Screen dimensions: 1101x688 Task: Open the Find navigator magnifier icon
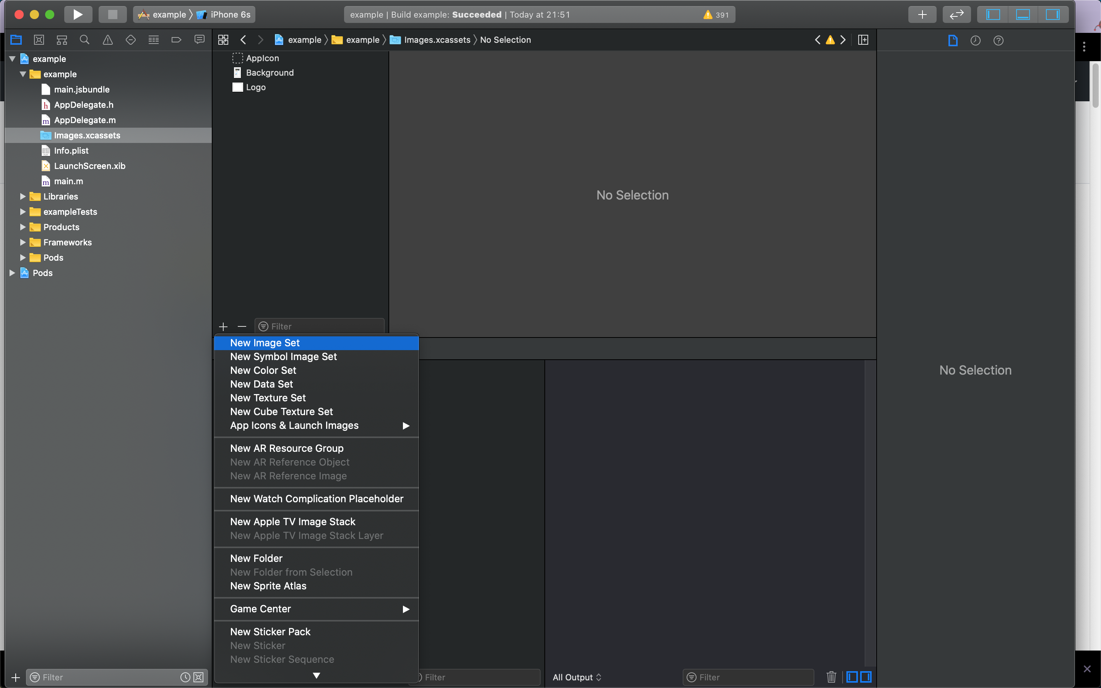(x=84, y=40)
